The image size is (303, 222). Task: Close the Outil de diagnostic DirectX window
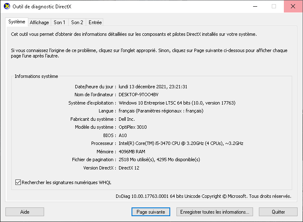(293, 6)
